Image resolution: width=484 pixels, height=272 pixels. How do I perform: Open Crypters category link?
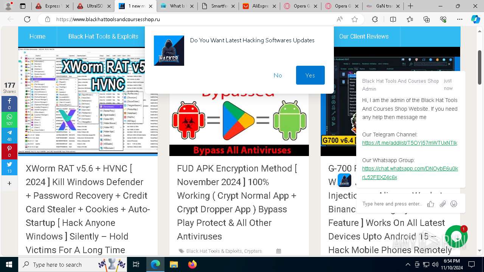[x=253, y=251]
